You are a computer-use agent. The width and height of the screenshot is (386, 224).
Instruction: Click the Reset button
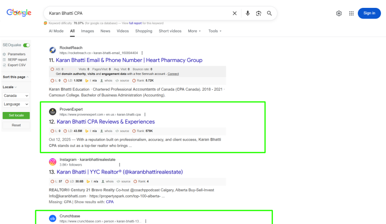pos(16,125)
